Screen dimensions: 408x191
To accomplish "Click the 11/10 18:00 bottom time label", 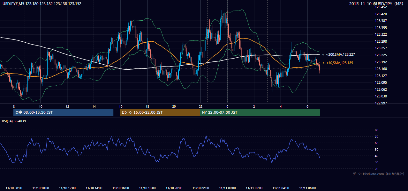I will click(147, 188).
